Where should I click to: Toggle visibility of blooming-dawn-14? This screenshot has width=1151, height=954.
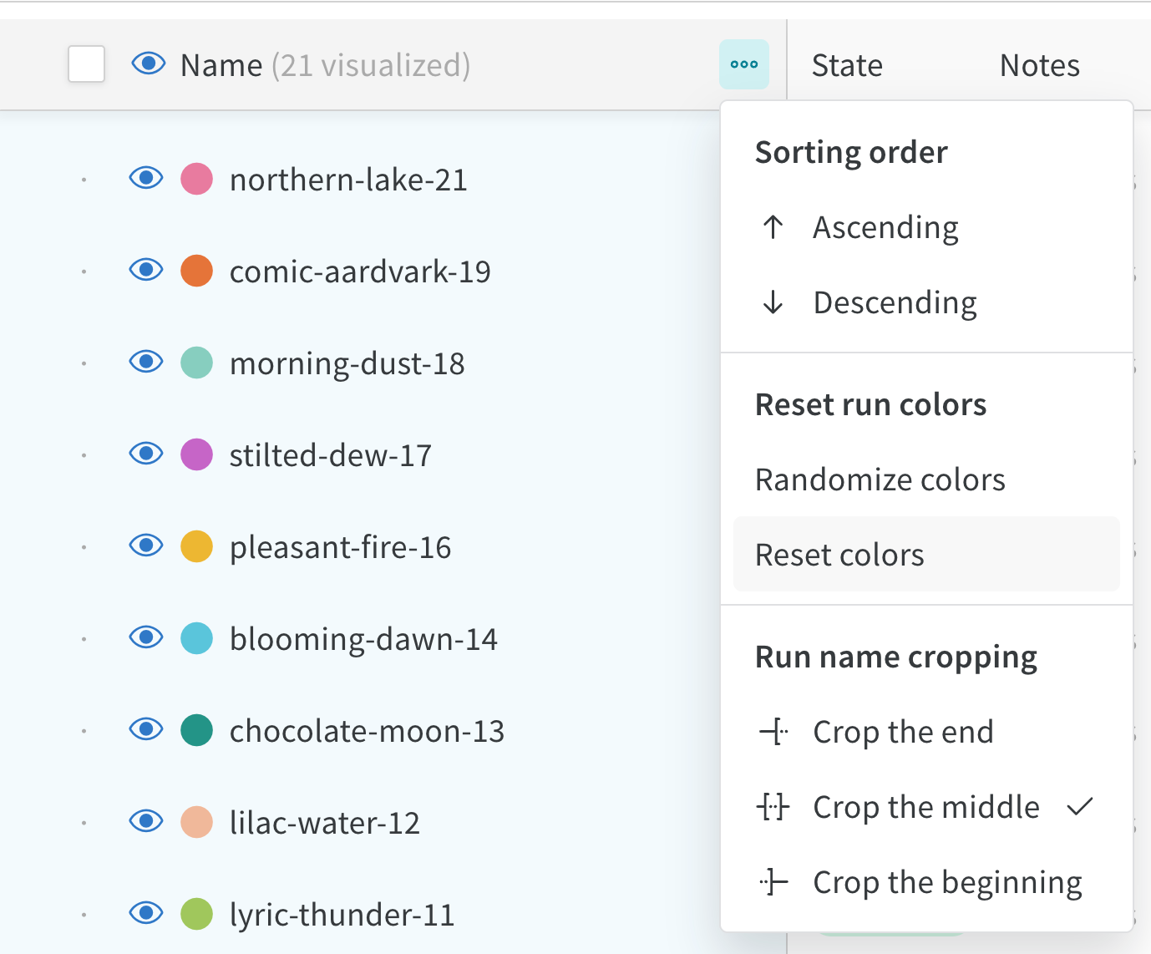(146, 637)
